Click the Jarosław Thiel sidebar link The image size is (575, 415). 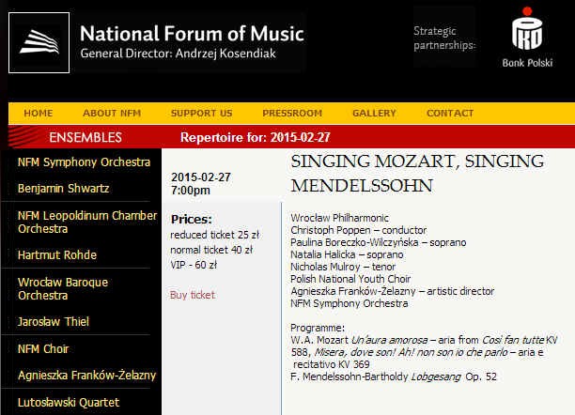coord(54,322)
